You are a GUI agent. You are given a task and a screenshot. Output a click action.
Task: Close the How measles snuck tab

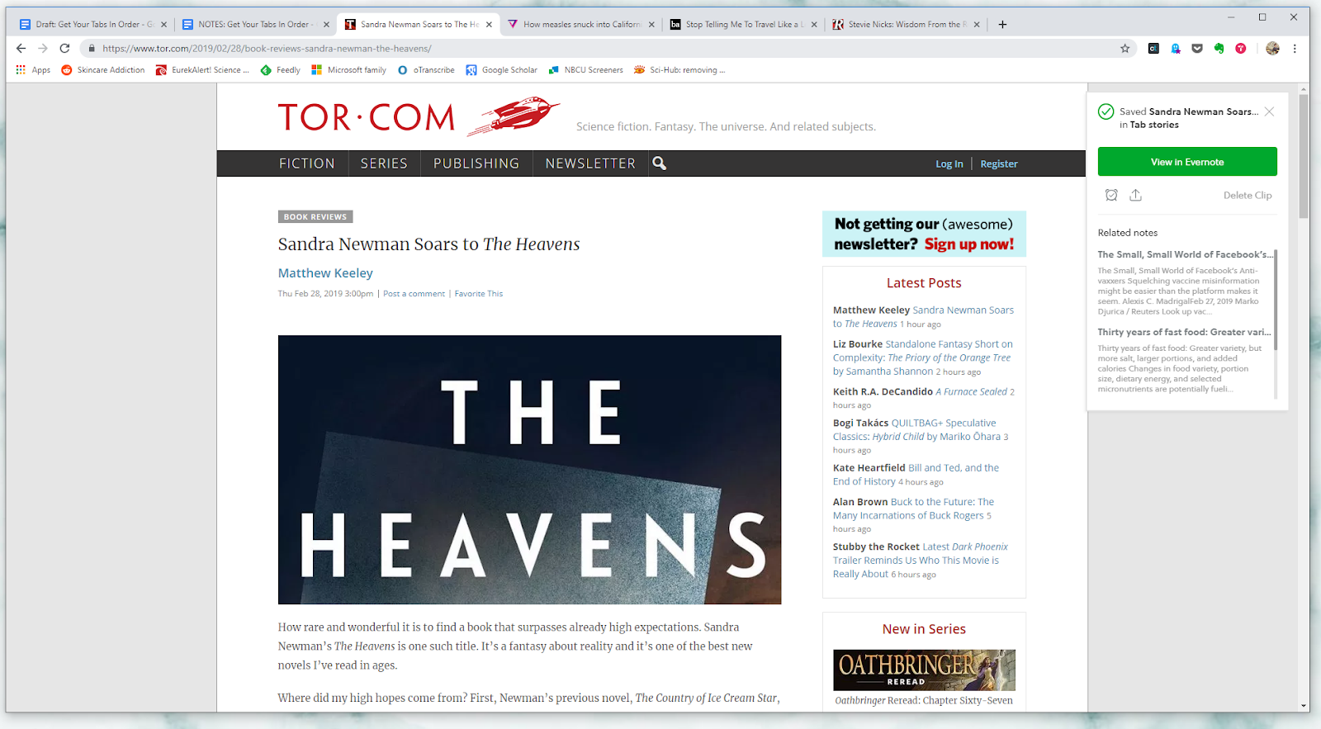click(651, 25)
